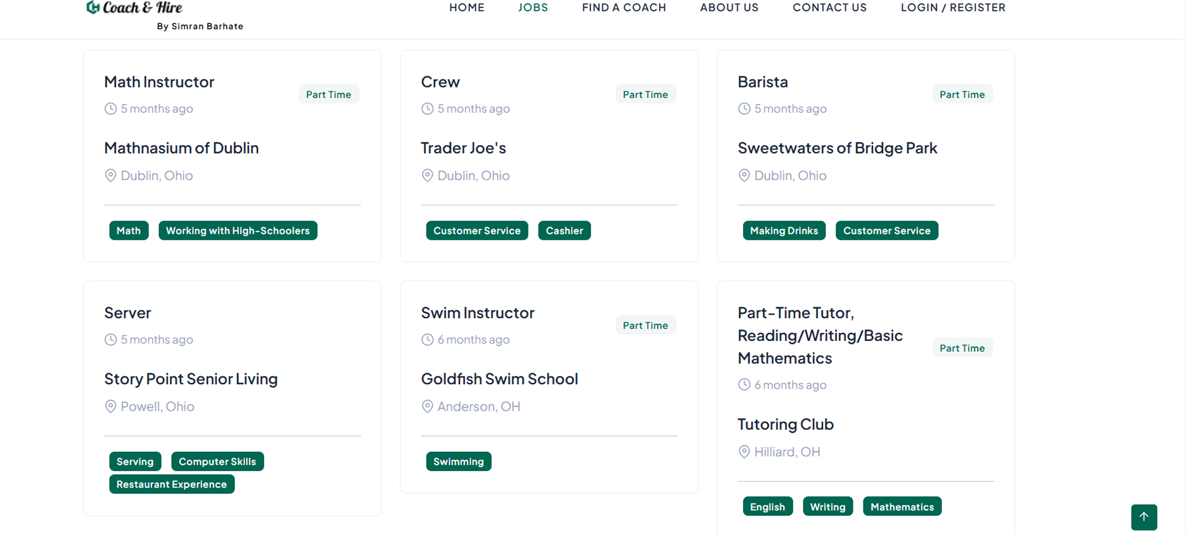
Task: Click the clock icon under Math Instructor
Action: pos(110,108)
